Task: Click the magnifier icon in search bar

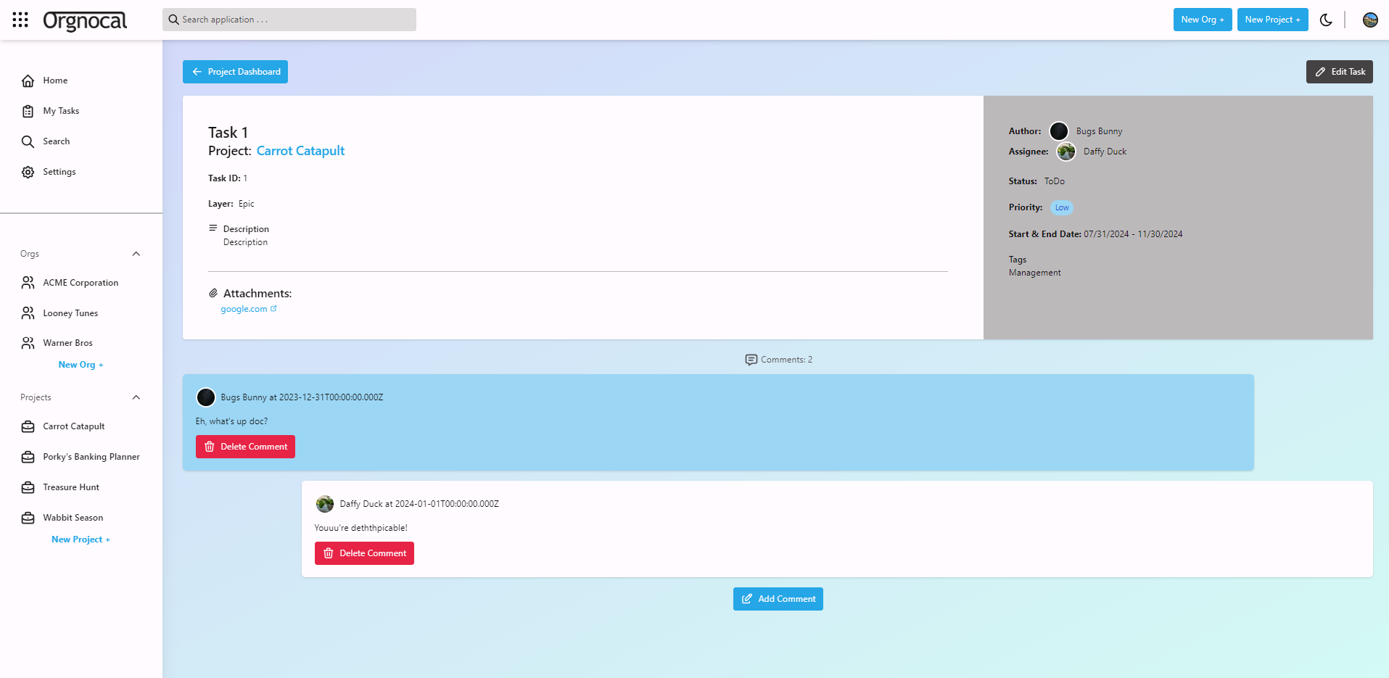Action: click(174, 20)
